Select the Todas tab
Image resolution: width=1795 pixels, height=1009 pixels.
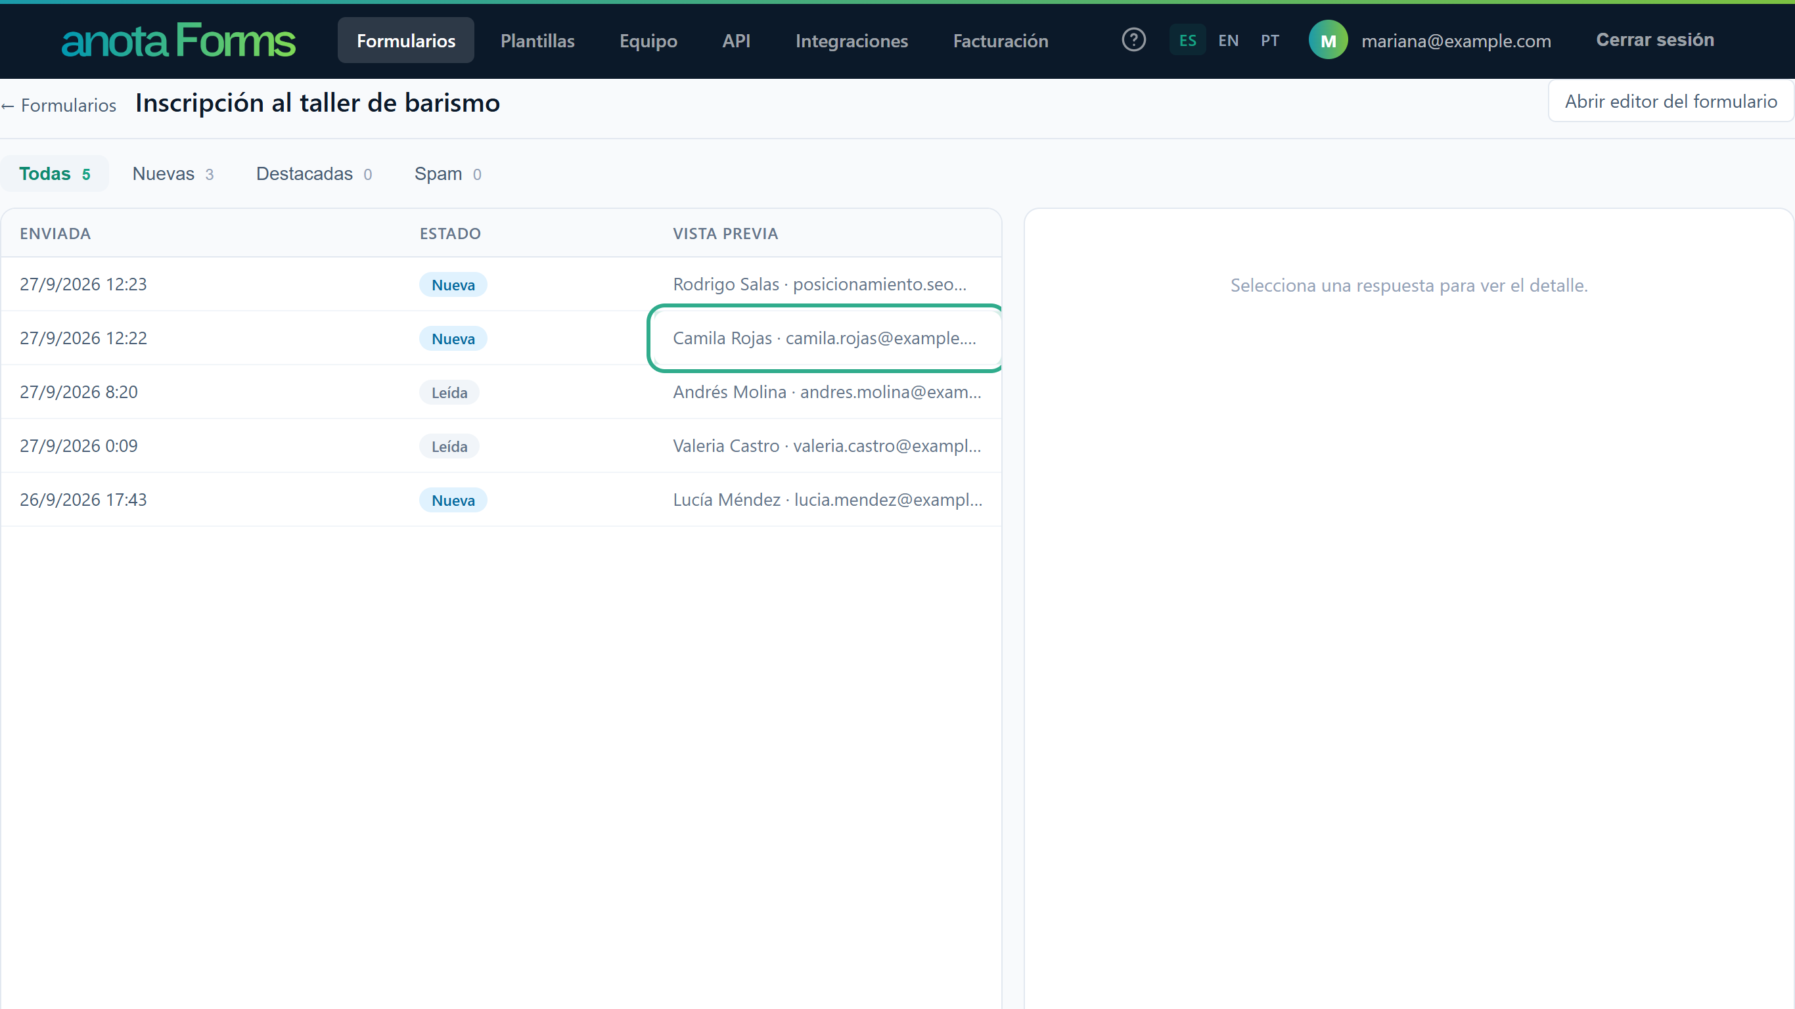[x=55, y=173]
